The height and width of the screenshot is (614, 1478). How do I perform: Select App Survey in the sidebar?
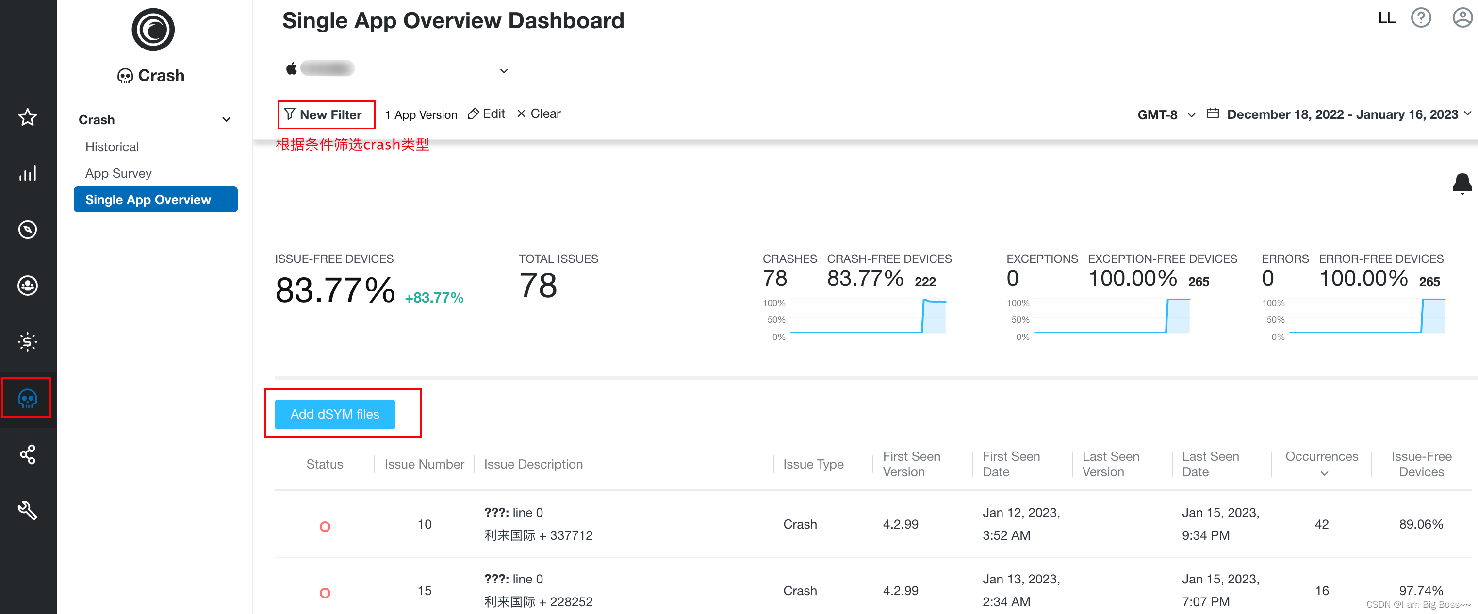(x=118, y=173)
